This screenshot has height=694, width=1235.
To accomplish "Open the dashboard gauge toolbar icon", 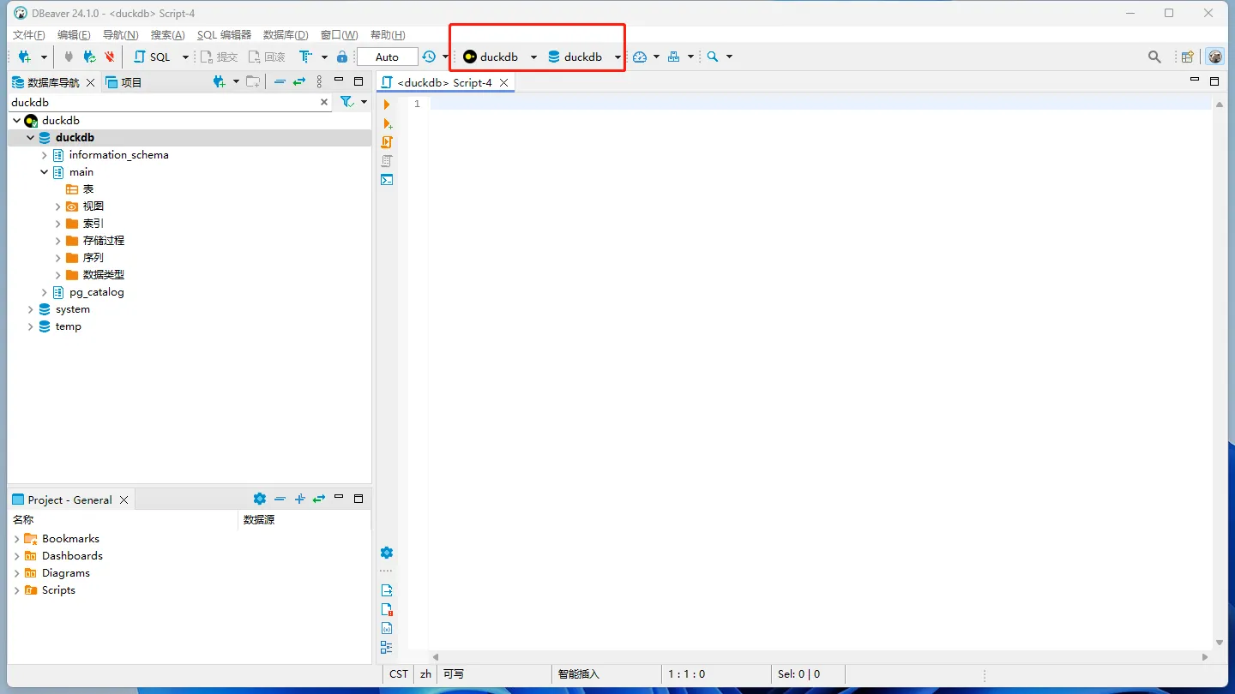I will 640,57.
